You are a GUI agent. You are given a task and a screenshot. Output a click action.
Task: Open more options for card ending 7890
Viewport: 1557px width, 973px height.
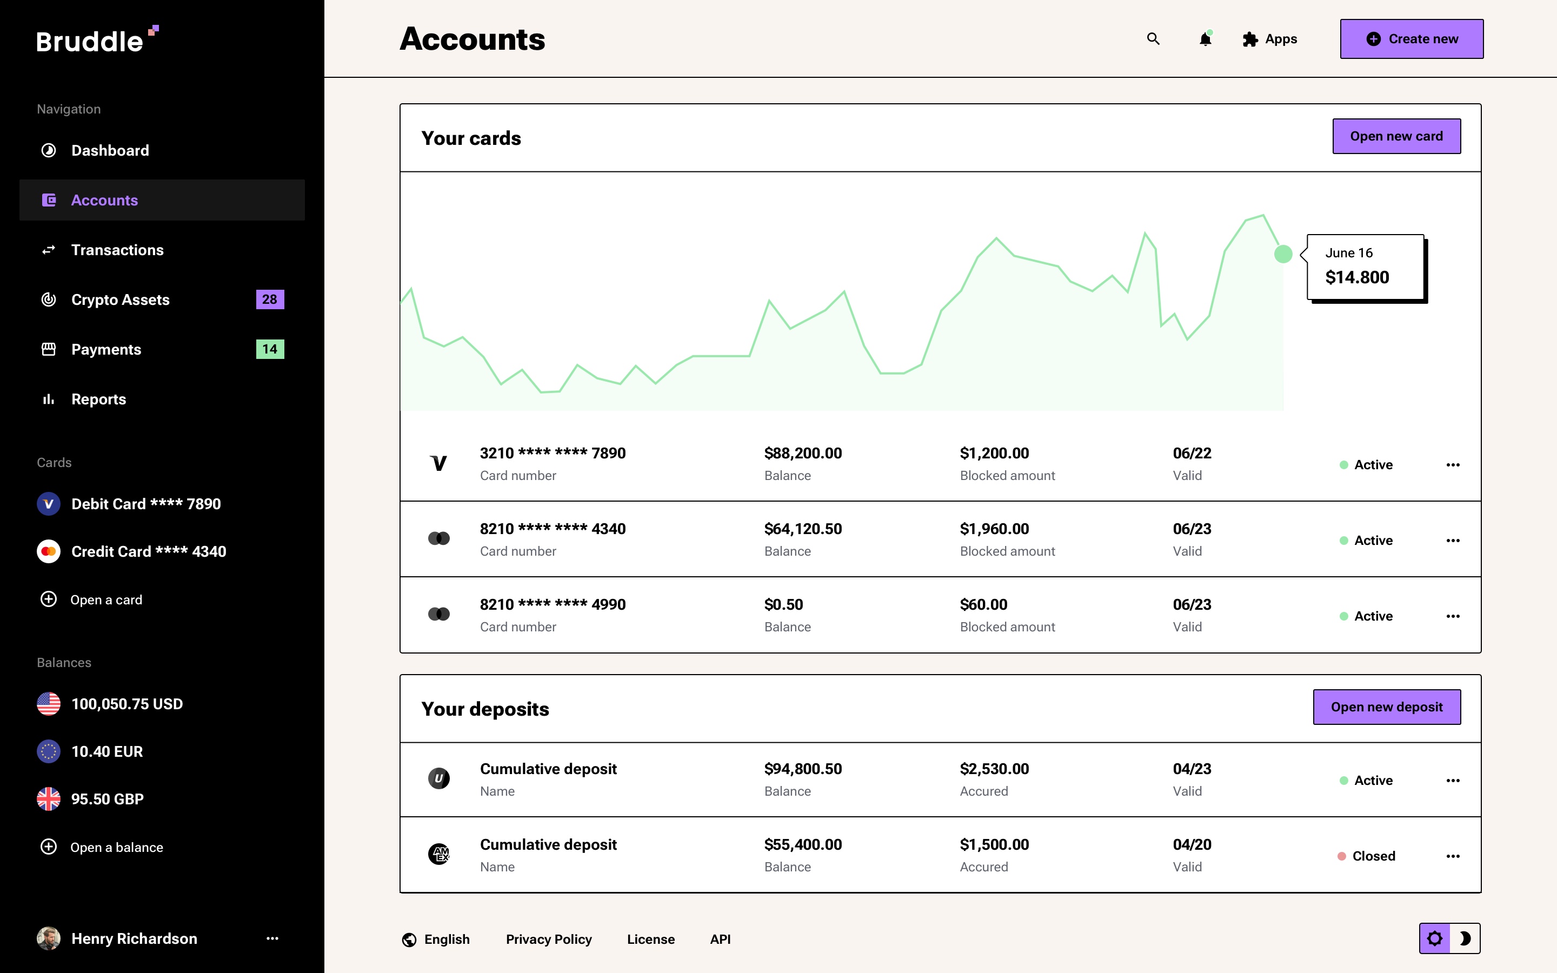click(x=1453, y=465)
